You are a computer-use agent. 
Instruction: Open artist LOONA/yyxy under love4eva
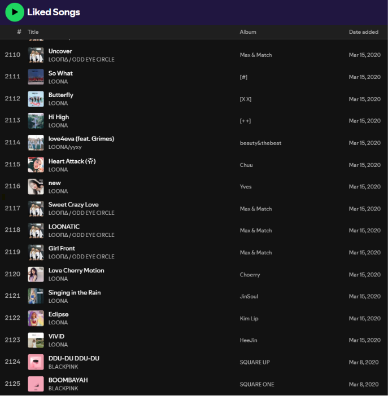(x=65, y=147)
